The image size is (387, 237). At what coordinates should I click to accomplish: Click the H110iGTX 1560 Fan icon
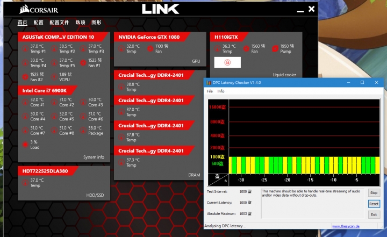tap(246, 48)
